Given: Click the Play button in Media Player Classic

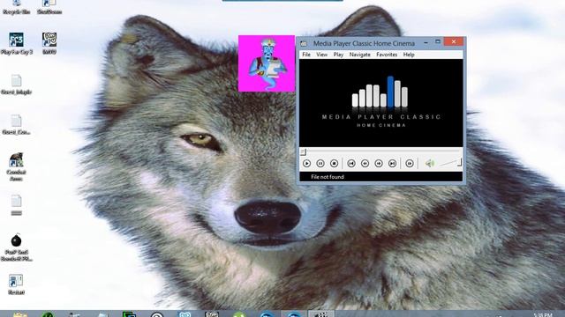Looking at the screenshot, I should (306, 164).
